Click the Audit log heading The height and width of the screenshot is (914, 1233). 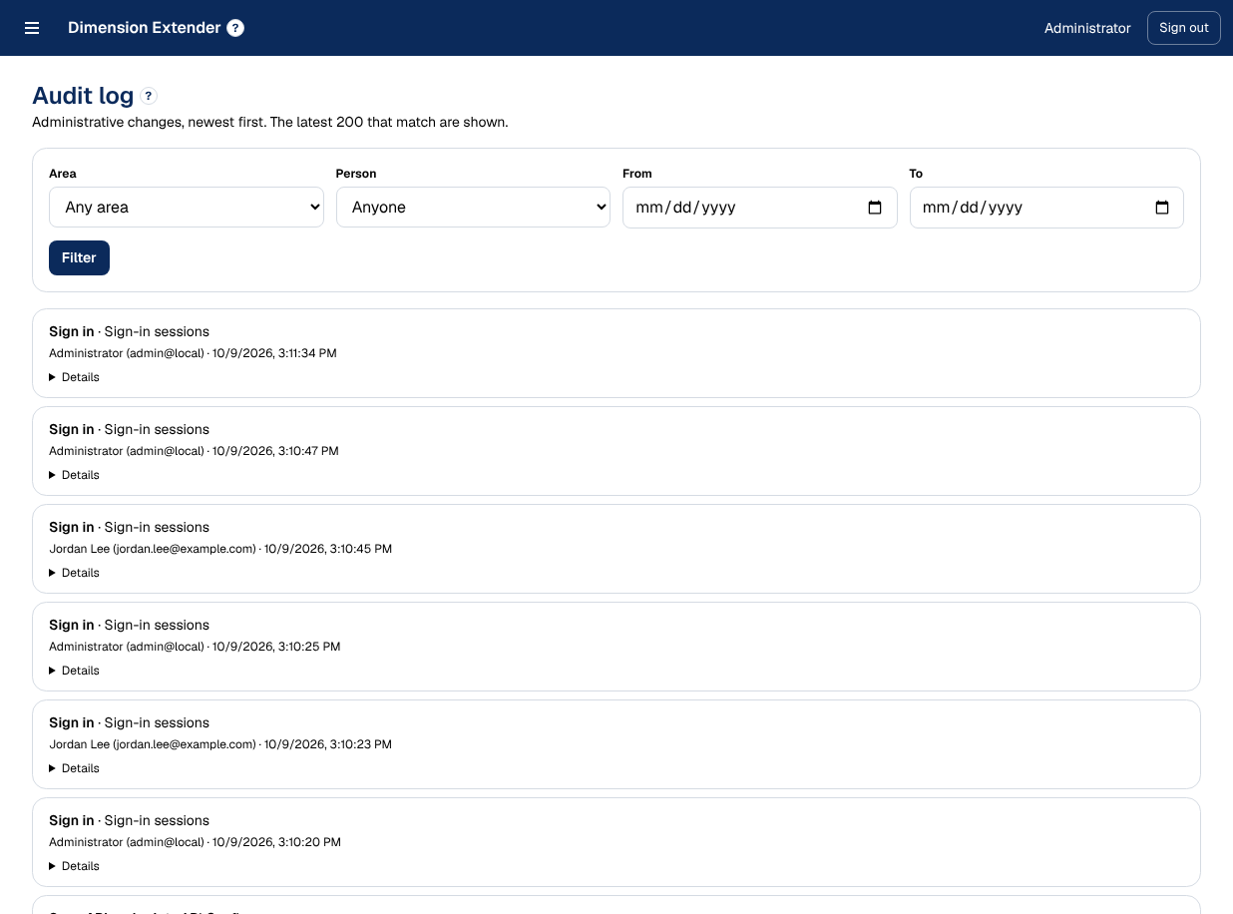[x=83, y=96]
